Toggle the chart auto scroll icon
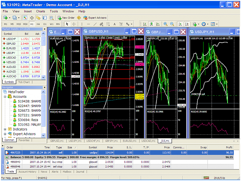Screen dimensions: 241x181 180,24
